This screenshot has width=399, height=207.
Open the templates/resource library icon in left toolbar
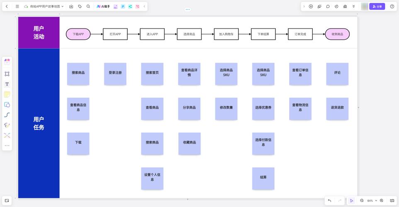tap(7, 61)
